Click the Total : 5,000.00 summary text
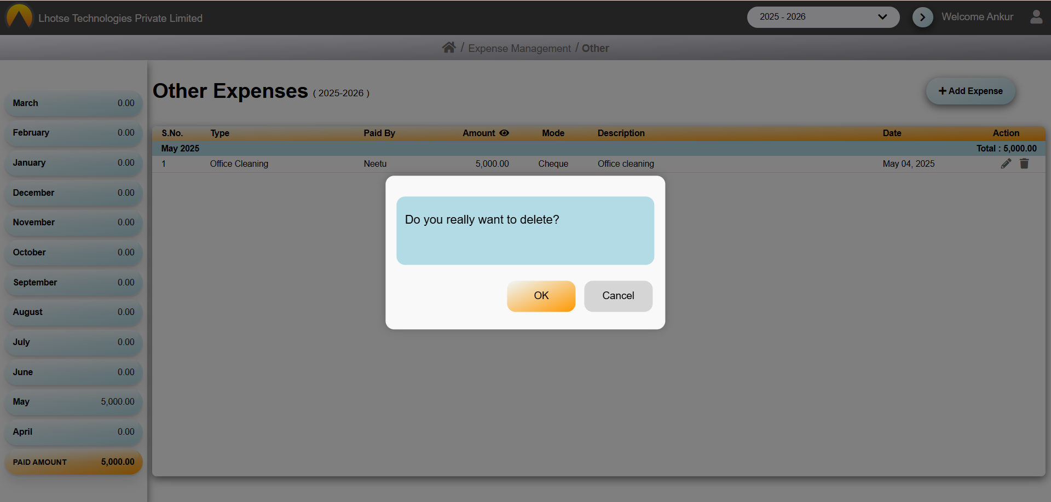Image resolution: width=1051 pixels, height=502 pixels. coord(1006,148)
